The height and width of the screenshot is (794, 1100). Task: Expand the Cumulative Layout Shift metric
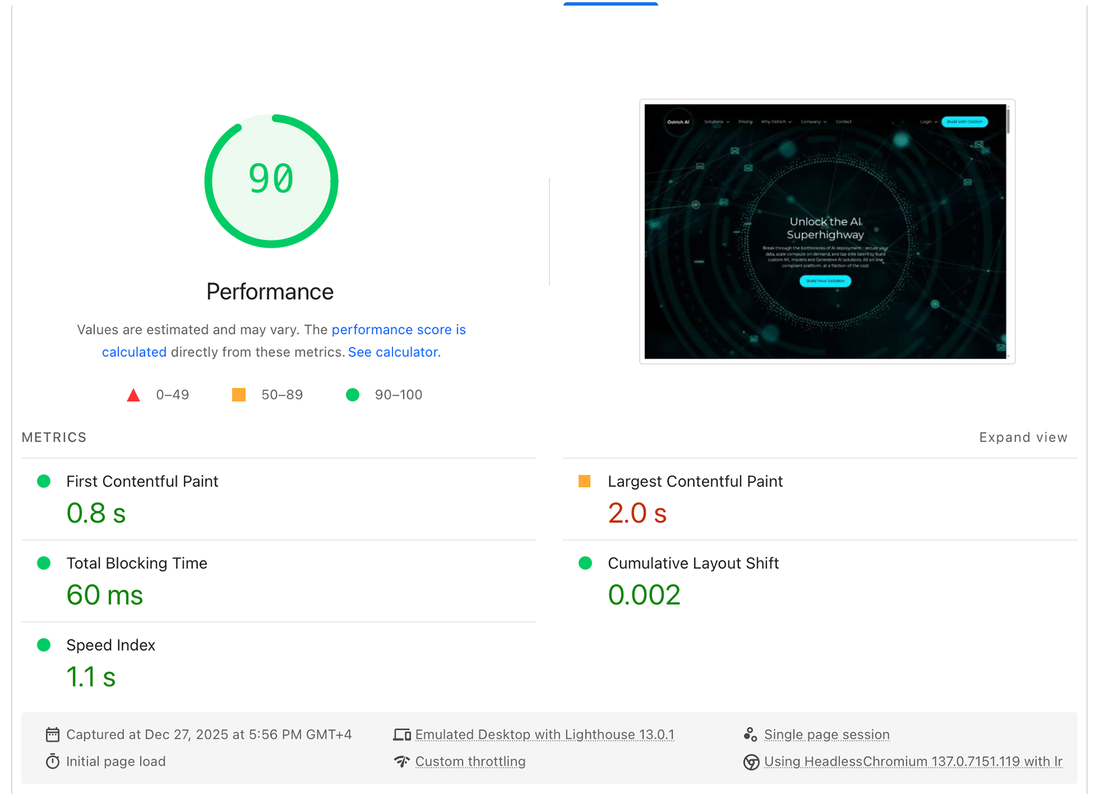coord(693,563)
